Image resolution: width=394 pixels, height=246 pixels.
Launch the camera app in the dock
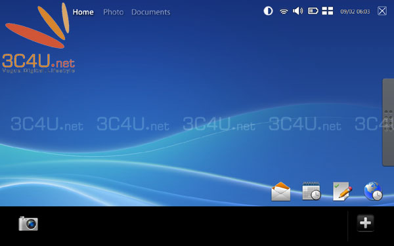[28, 224]
